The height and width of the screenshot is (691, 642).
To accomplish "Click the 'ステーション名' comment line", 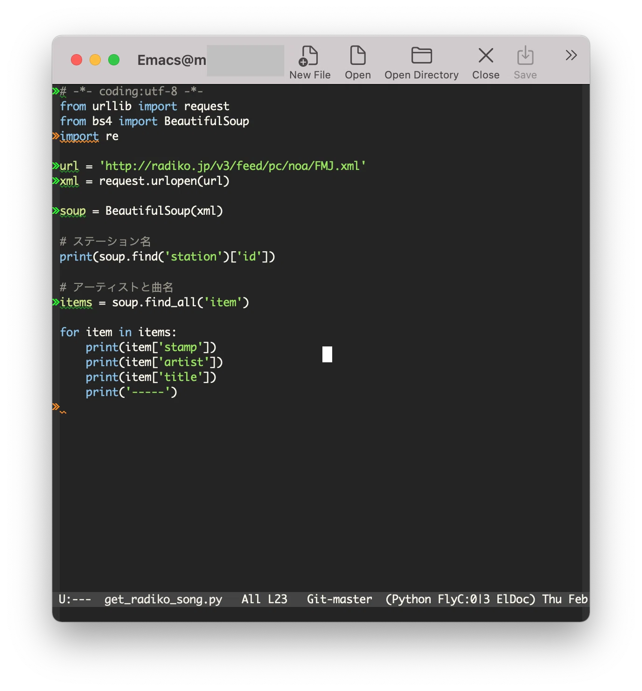I will [105, 241].
